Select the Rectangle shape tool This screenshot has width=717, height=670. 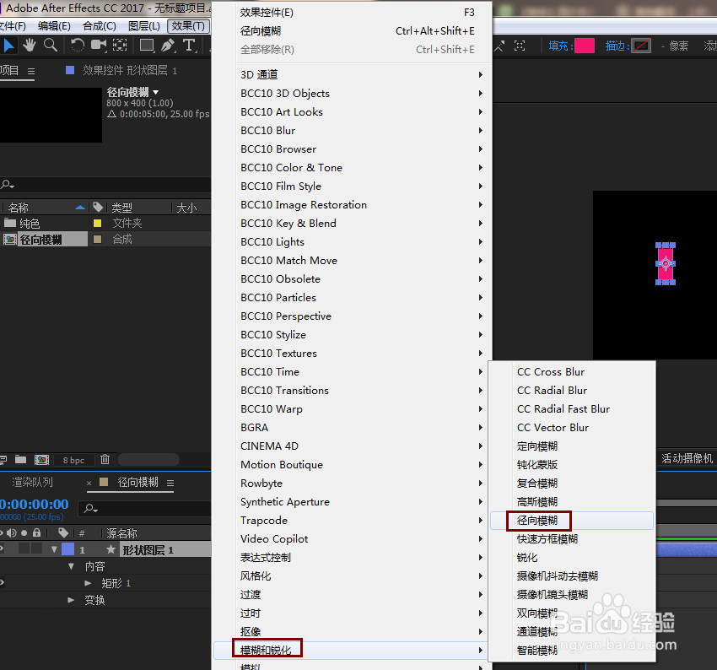pyautogui.click(x=147, y=46)
